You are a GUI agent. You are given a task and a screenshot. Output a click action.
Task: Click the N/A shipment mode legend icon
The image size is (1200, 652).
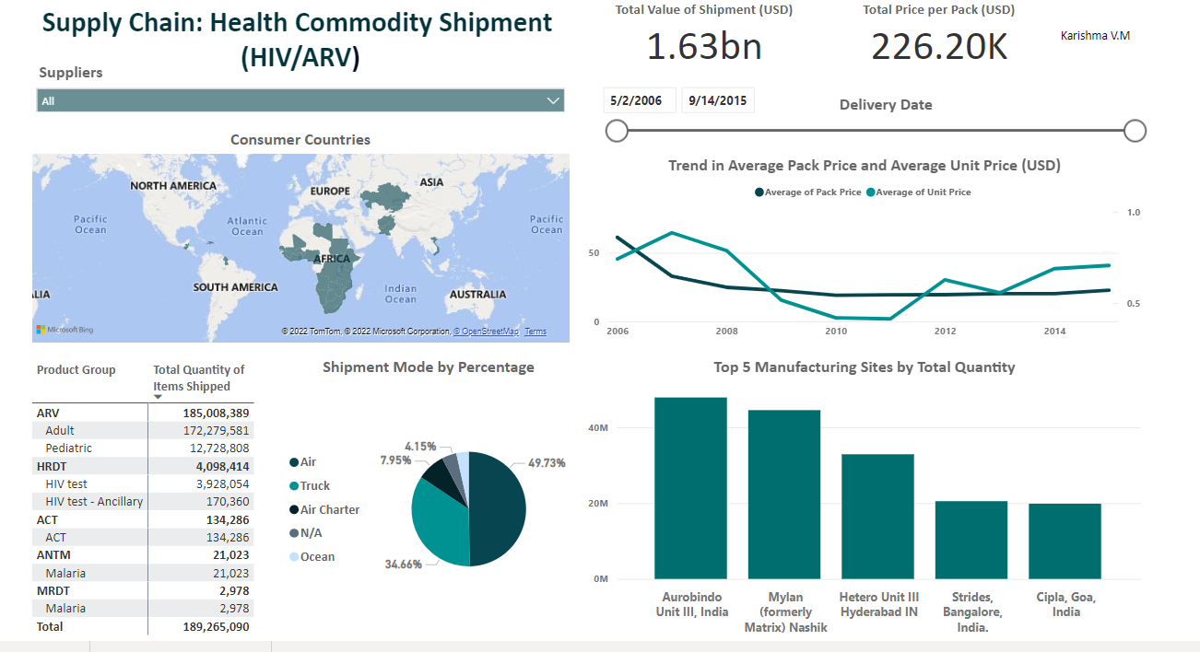pos(293,532)
